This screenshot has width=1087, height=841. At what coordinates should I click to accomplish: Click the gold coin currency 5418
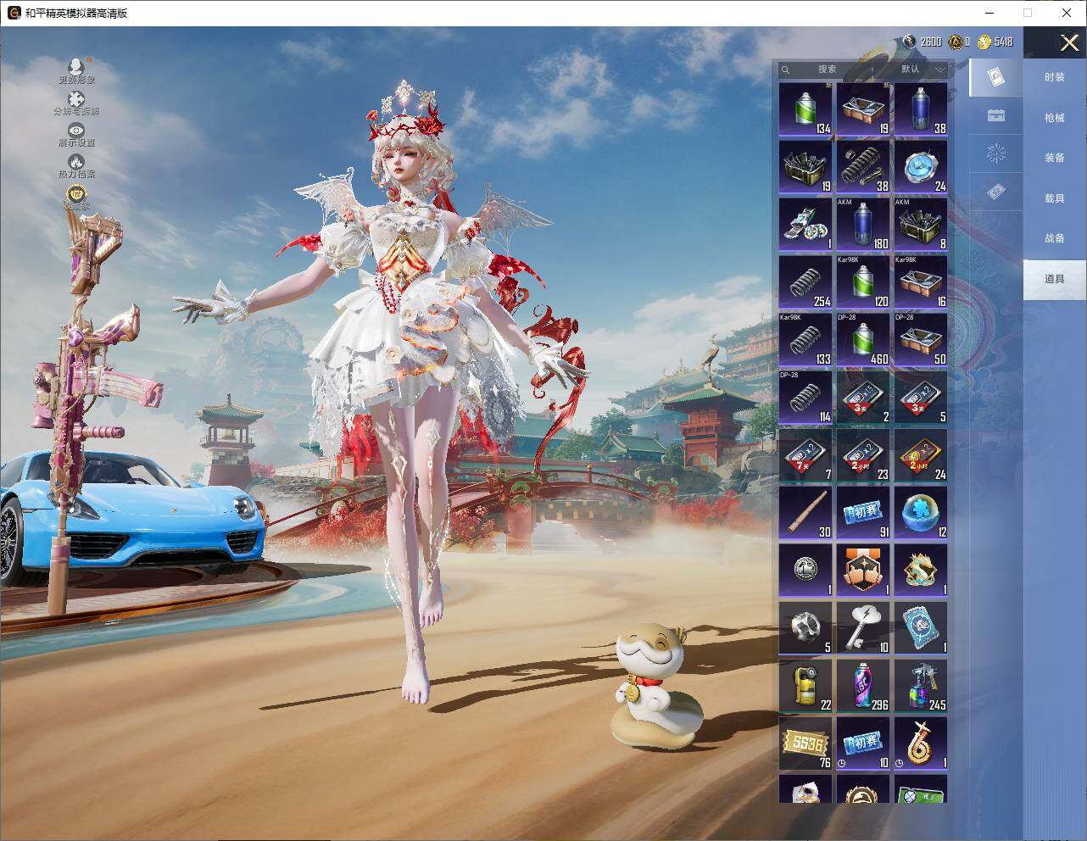point(995,42)
